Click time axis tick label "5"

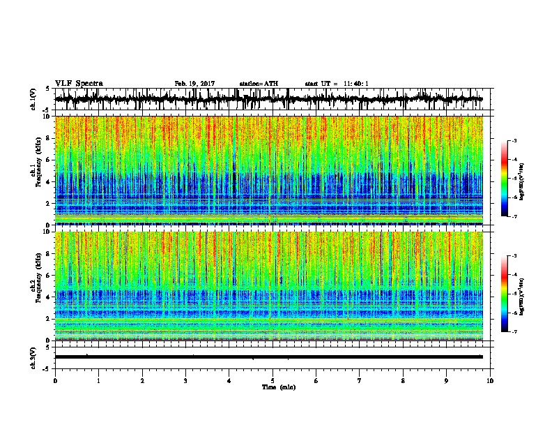(x=273, y=380)
